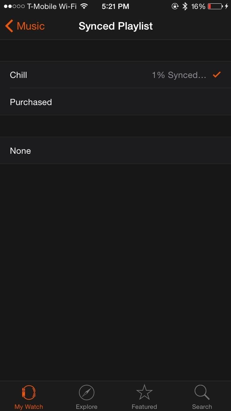
Task: Tap the Bluetooth status icon
Action: tap(185, 6)
